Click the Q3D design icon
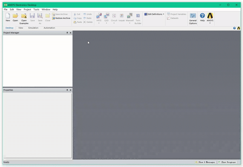Screen dimensions: 243x167 [x=107, y=16]
